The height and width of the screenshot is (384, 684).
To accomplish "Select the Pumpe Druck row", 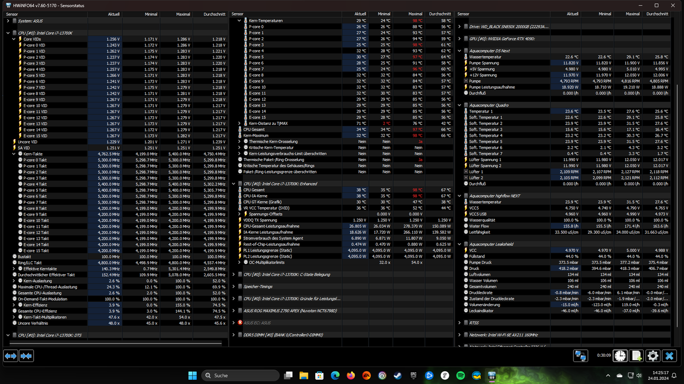I will pyautogui.click(x=567, y=262).
